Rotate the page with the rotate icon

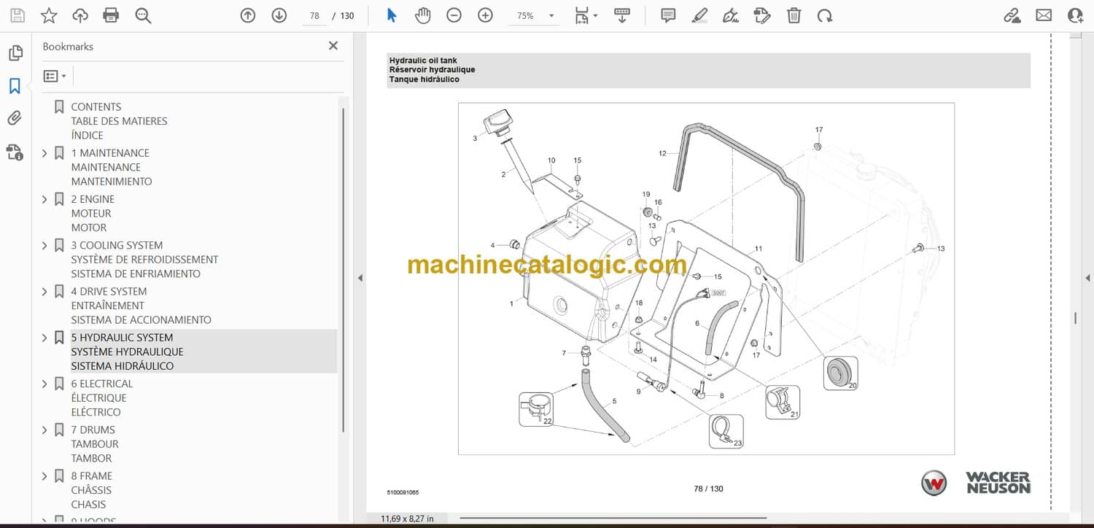coord(825,15)
